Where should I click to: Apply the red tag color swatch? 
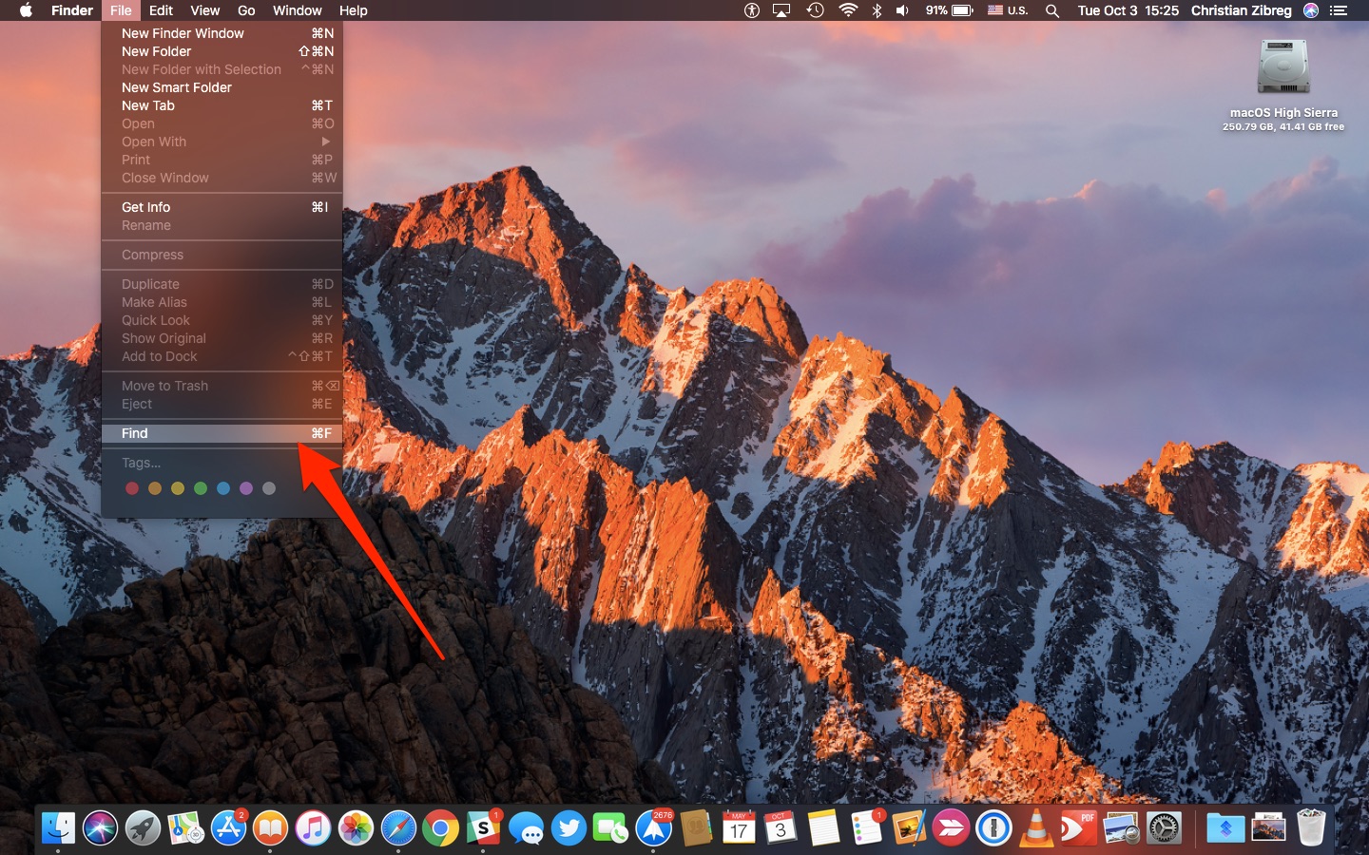(x=132, y=487)
